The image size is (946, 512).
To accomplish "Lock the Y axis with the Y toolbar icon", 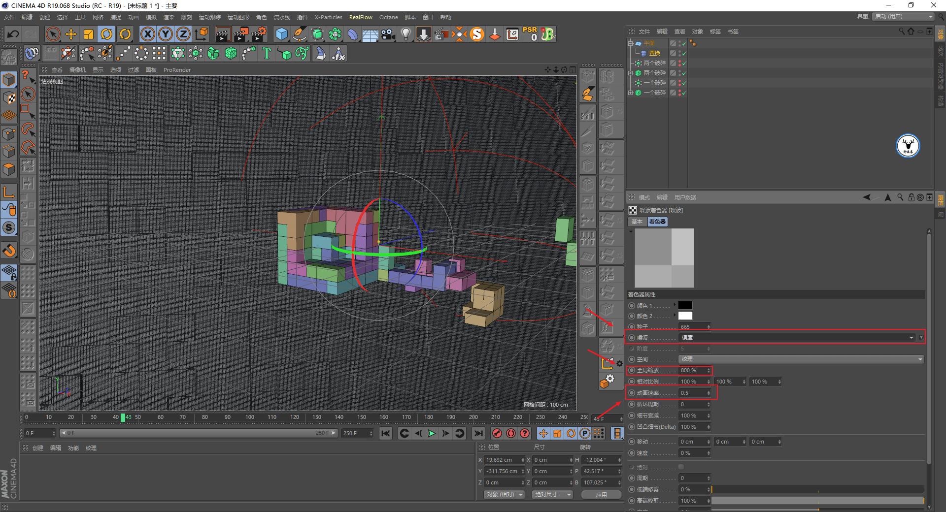I will (165, 34).
